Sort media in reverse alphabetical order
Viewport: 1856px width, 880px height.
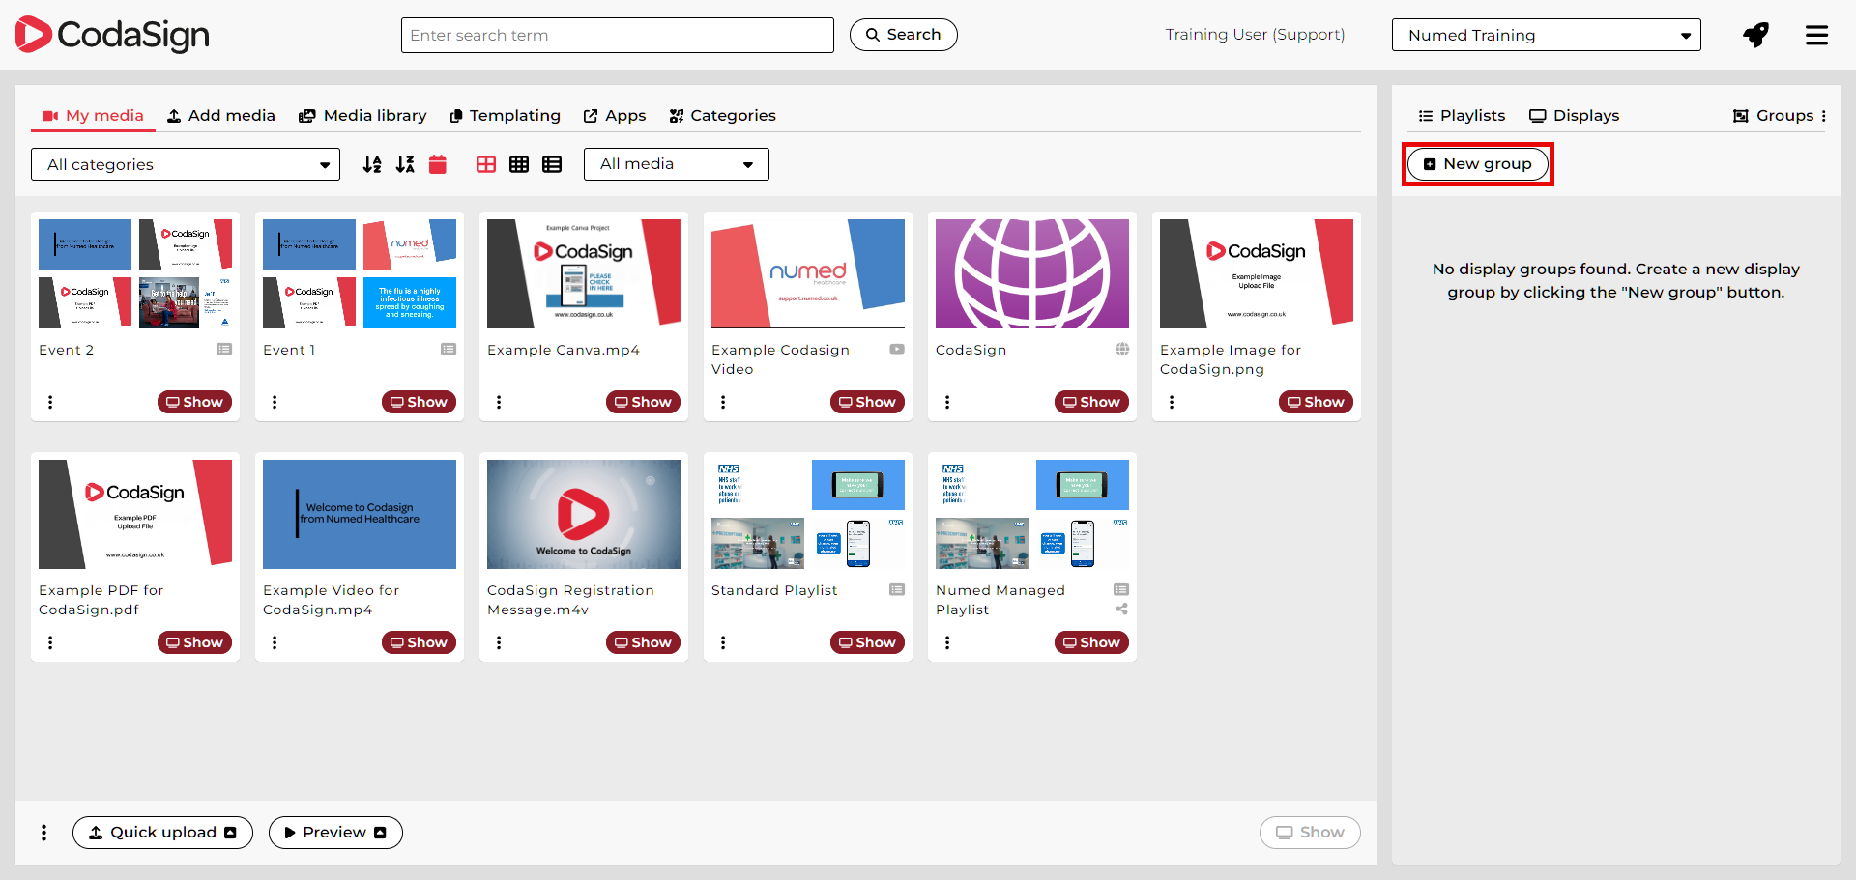point(405,164)
